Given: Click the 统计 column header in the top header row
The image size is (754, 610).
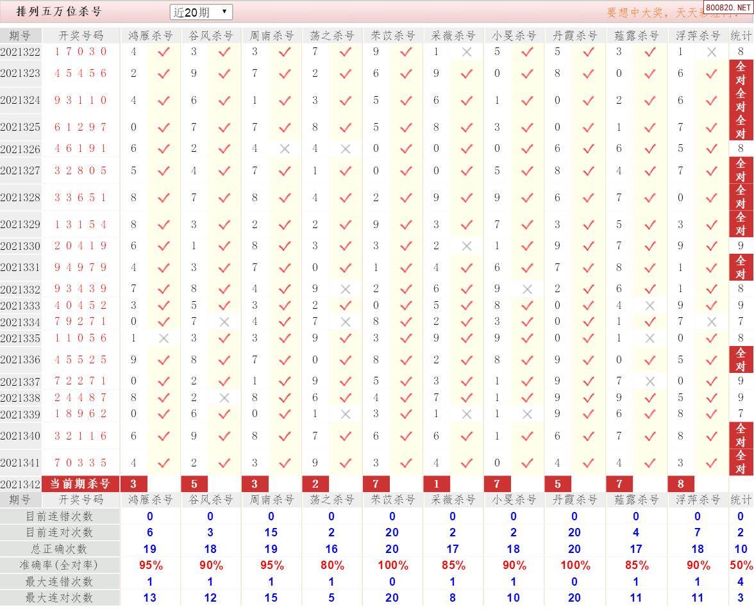Looking at the screenshot, I should (741, 36).
